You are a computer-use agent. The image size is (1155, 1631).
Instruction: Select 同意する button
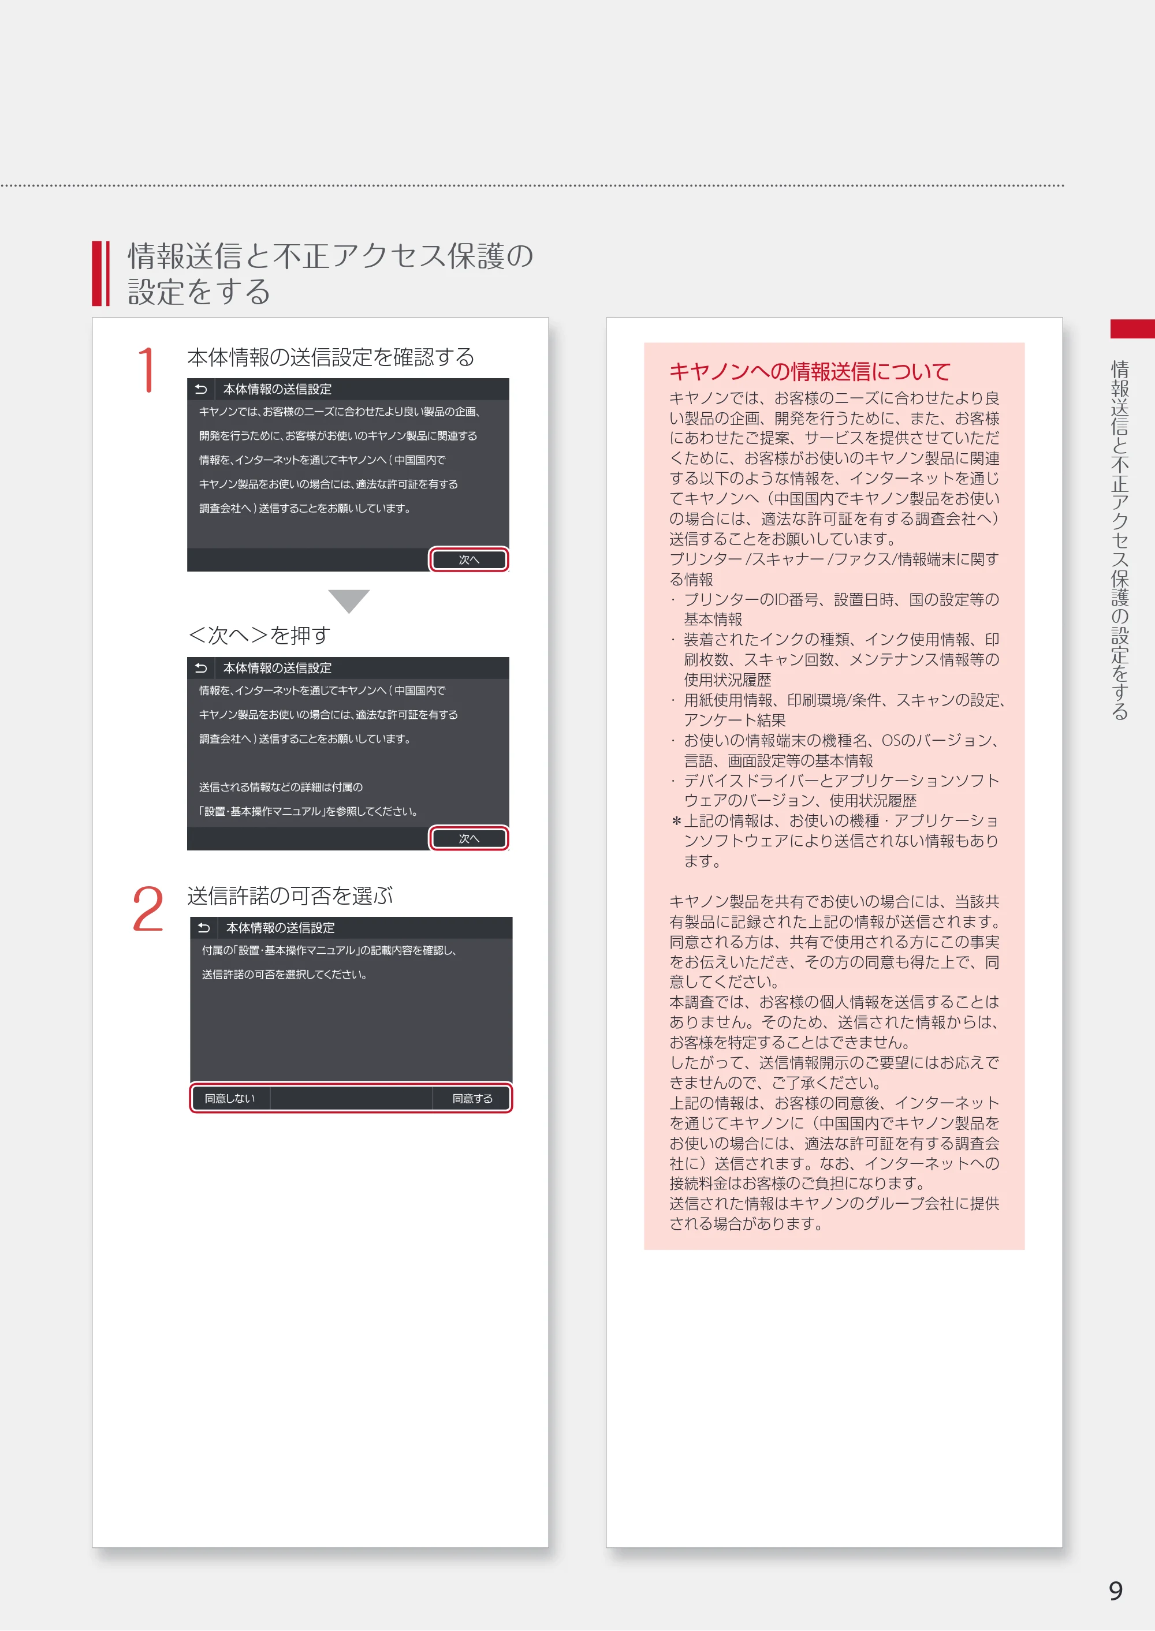click(x=472, y=1099)
